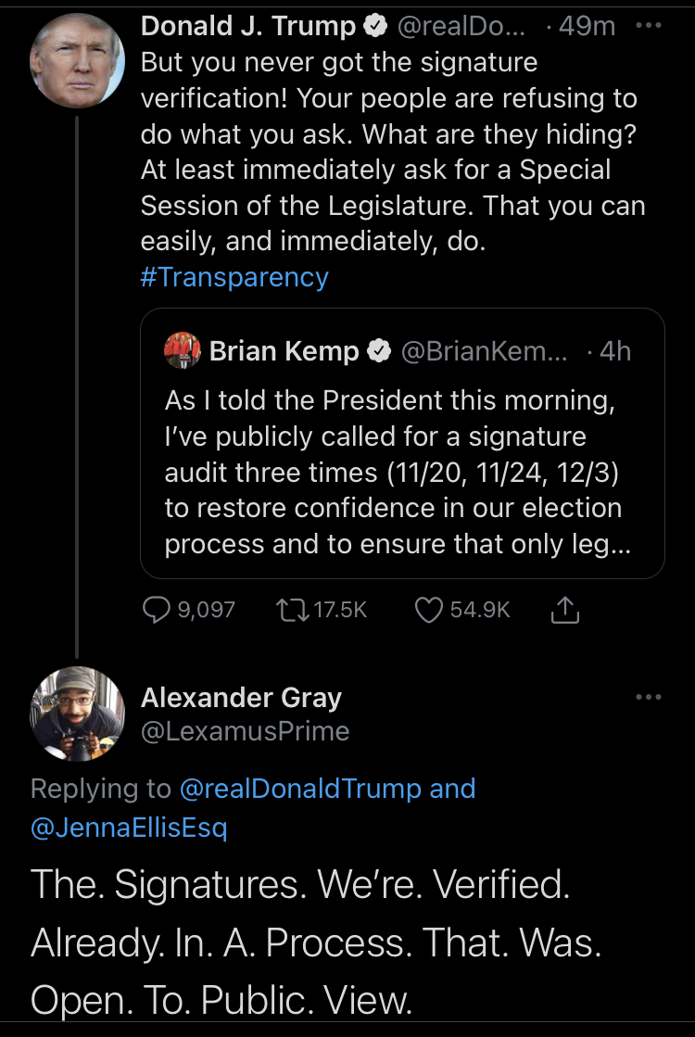Tap Brian Kemp's small avatar in quoted tweet

(183, 349)
